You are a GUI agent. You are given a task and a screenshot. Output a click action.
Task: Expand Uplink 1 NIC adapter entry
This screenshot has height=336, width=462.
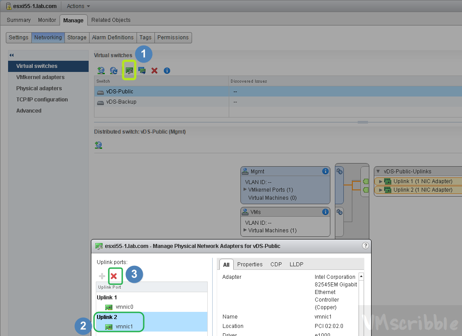[x=381, y=181]
